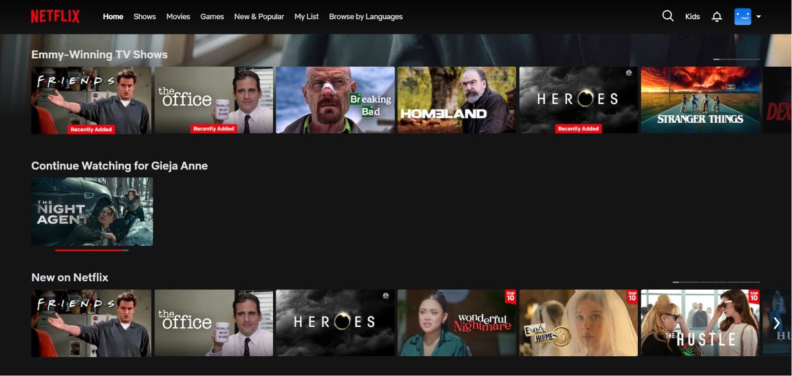Viewport: 792px width, 376px height.
Task: Open the Games menu item
Action: (x=212, y=16)
